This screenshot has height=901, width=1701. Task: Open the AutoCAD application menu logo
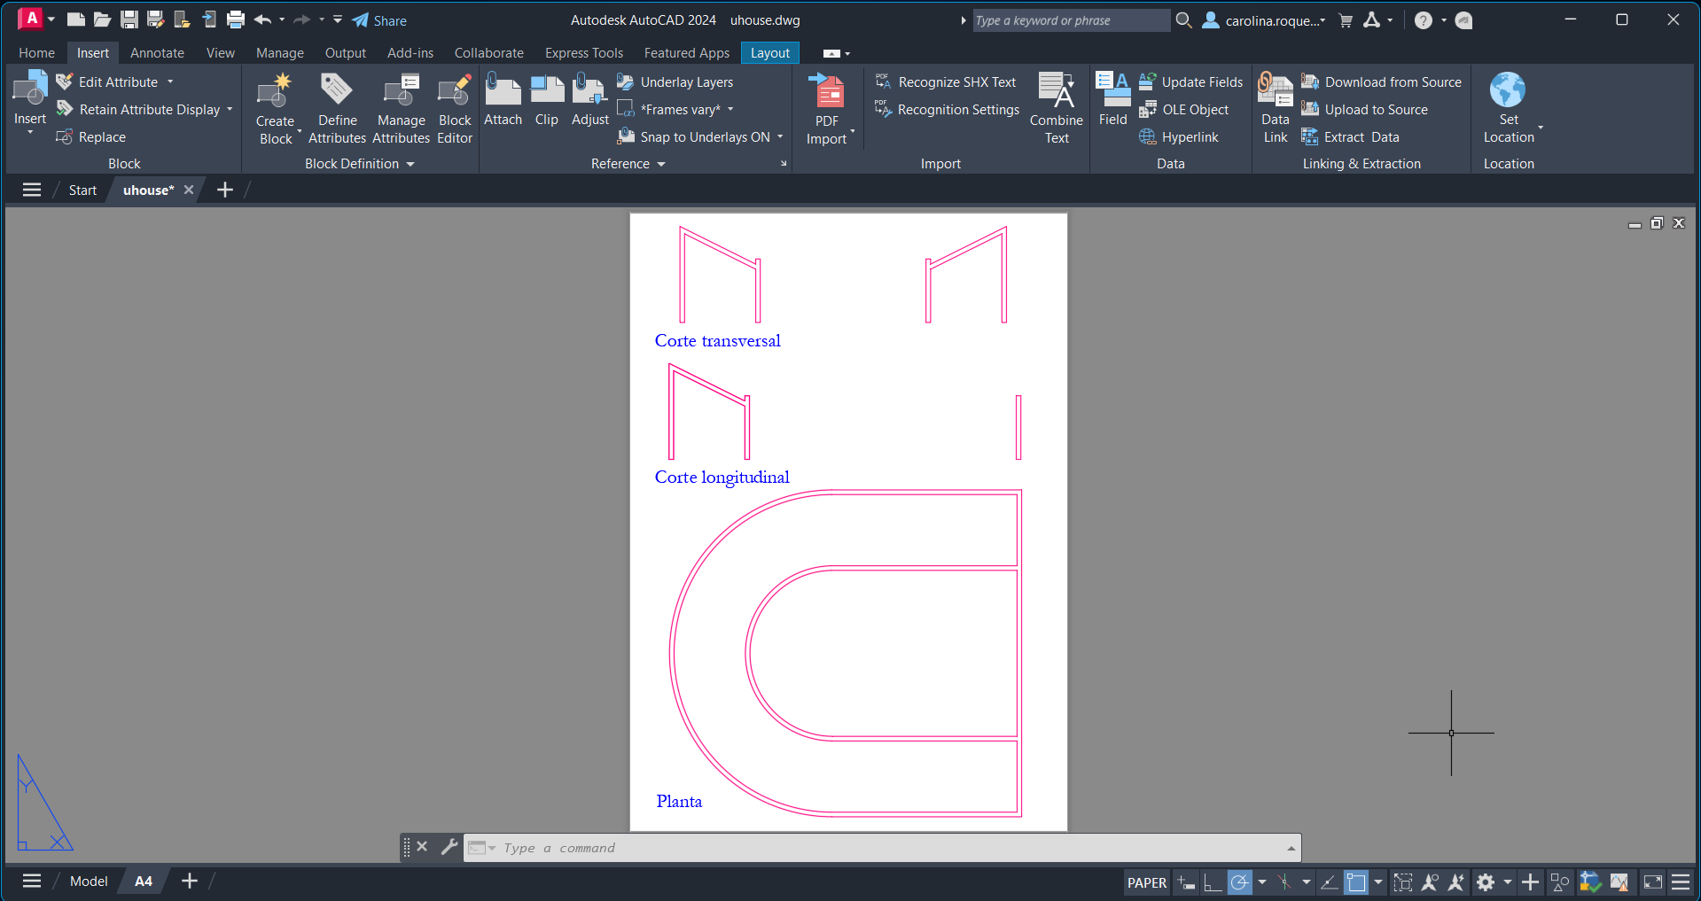click(31, 19)
